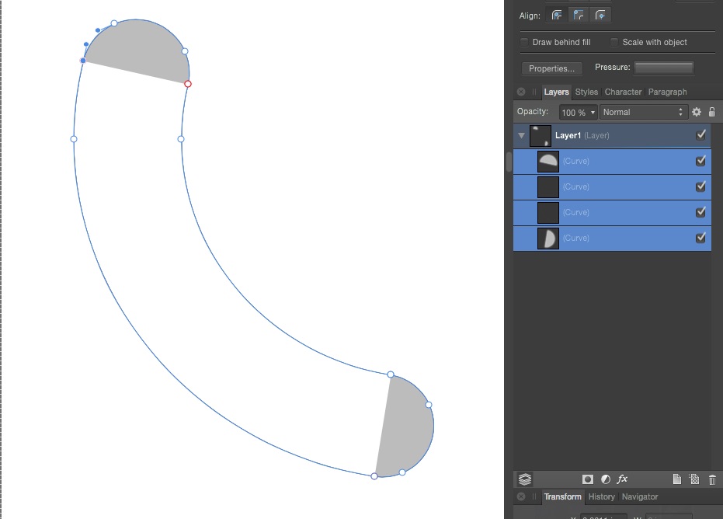
Task: Click the layer lock padlock icon
Action: click(x=711, y=113)
